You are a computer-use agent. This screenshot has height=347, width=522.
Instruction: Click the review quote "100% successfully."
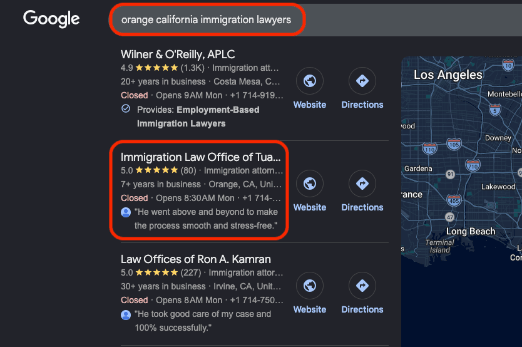173,328
